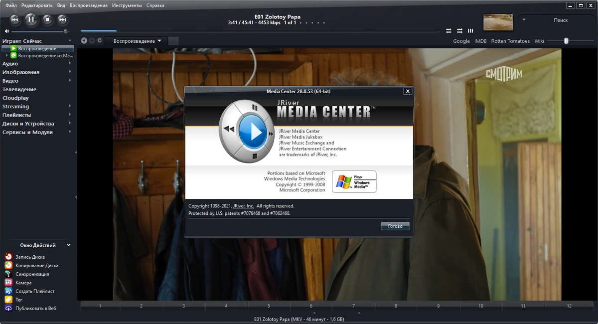Viewport: 598px width, 324px height.
Task: Skip to next track button
Action: pos(62,19)
